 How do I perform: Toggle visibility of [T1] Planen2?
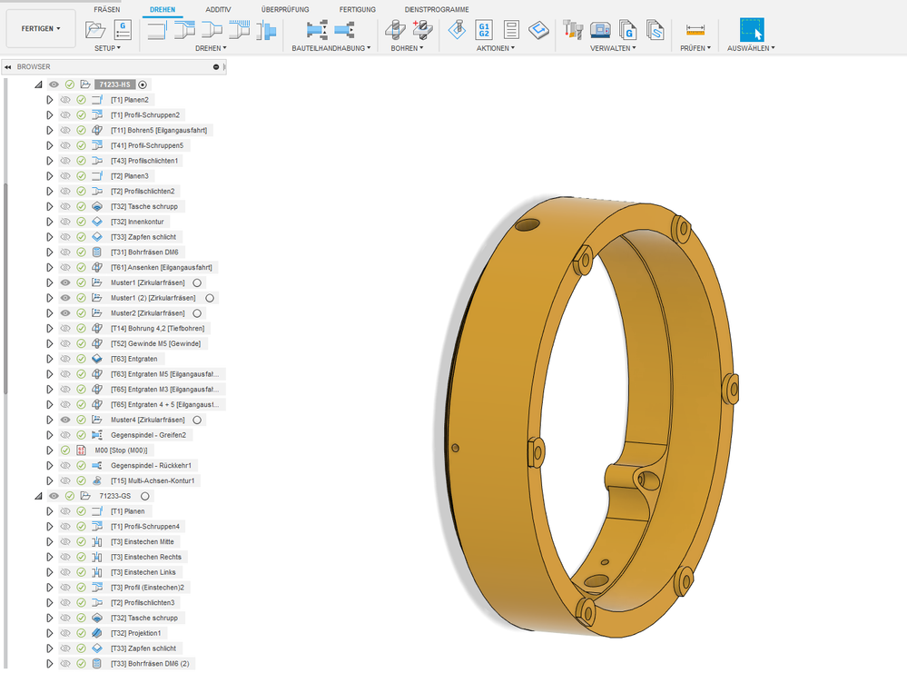(65, 100)
